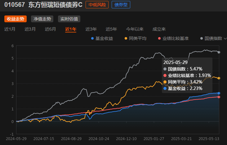Switch to 收益走势 tab
The width and height of the screenshot is (227, 145).
click(x=16, y=19)
